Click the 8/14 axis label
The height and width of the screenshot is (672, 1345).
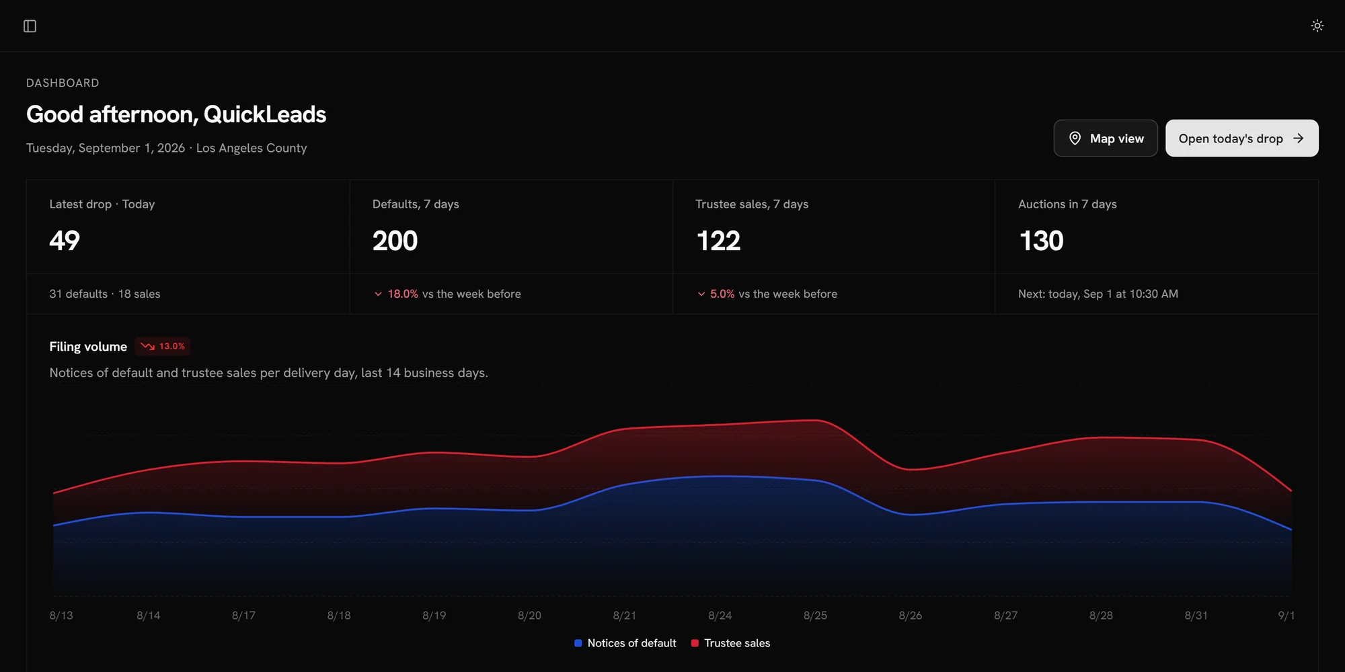pos(149,616)
